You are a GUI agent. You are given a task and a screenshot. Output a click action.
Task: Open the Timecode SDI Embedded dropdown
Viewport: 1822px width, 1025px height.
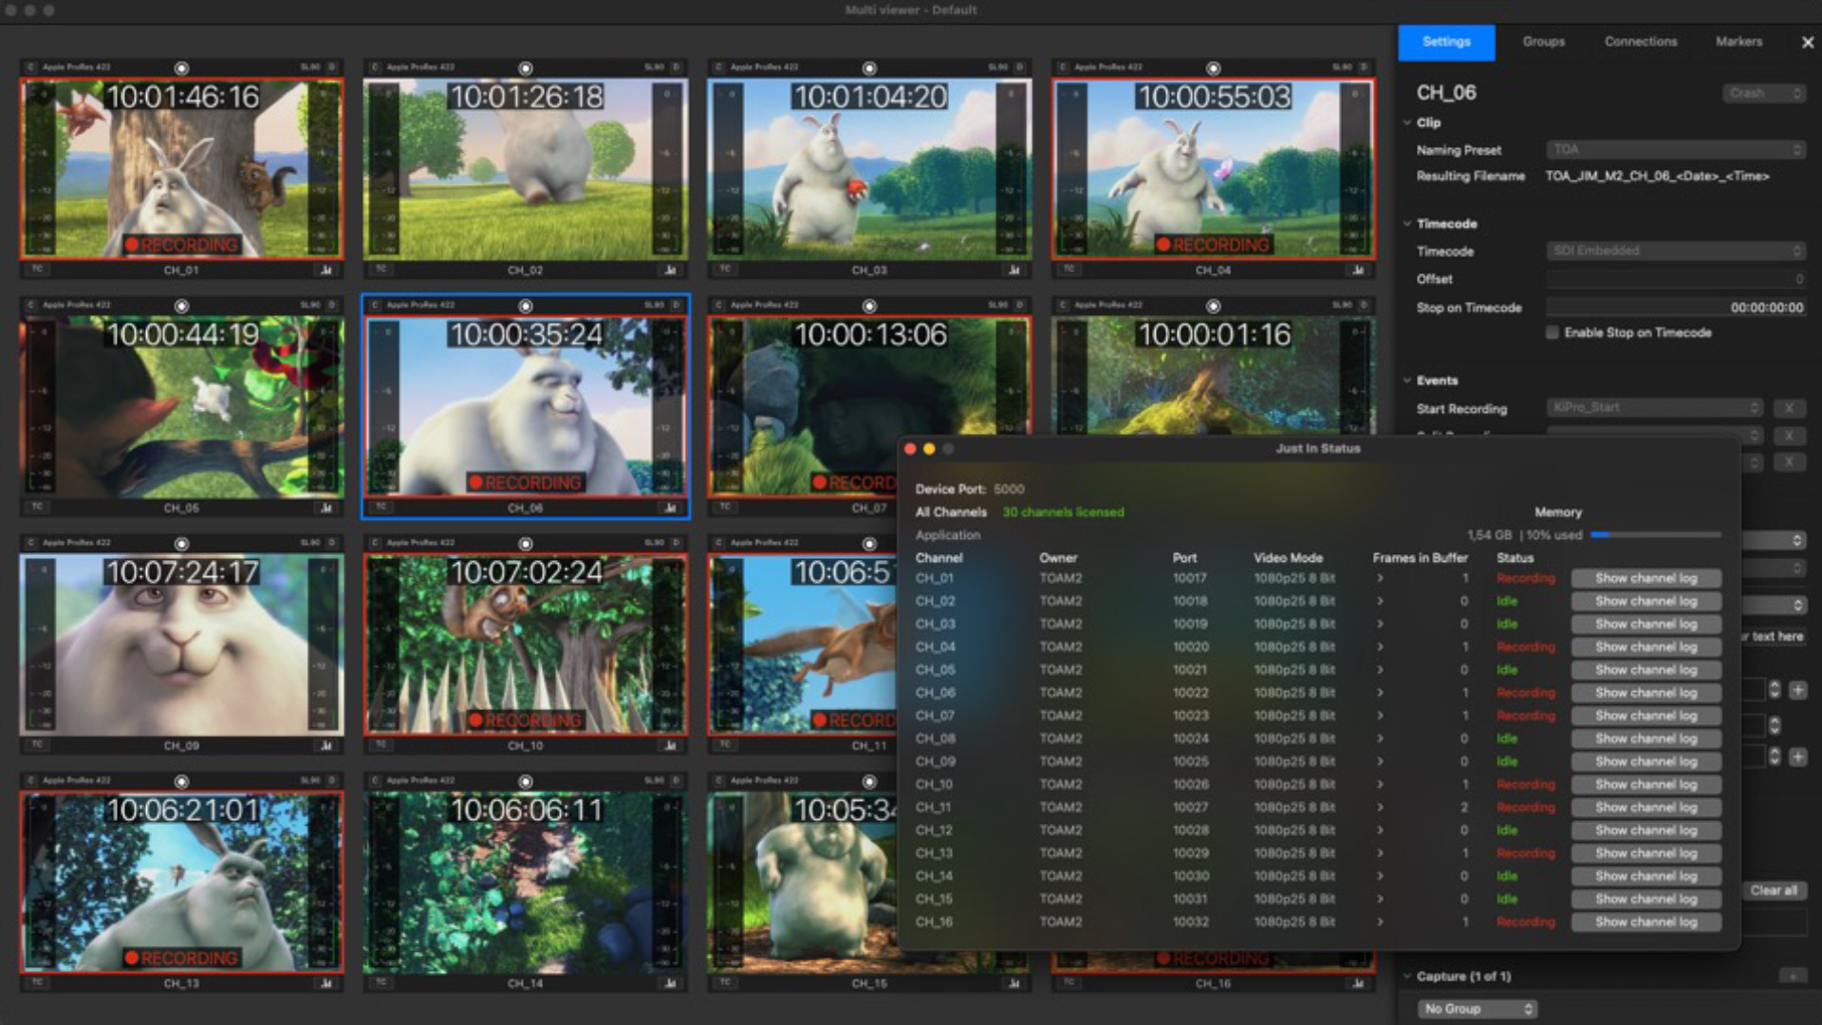[1675, 252]
